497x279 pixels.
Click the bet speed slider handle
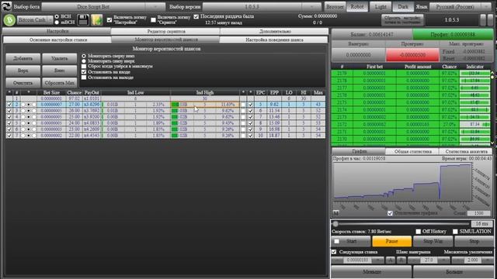click(x=335, y=224)
